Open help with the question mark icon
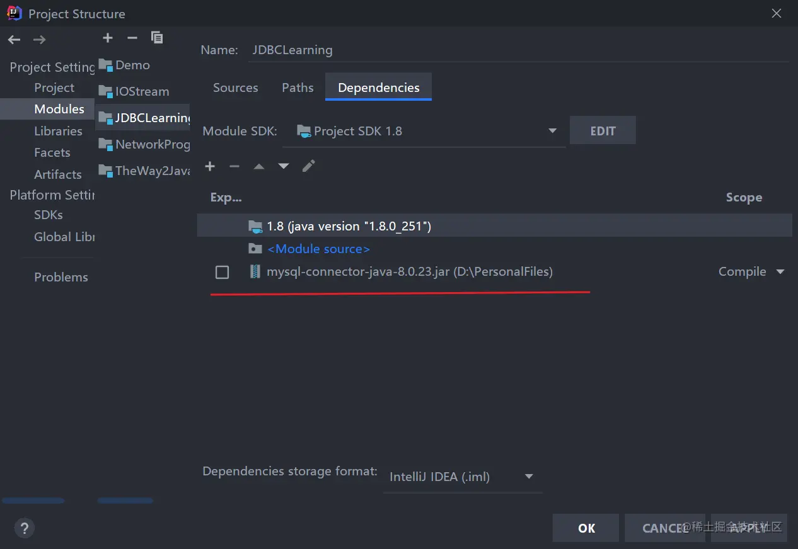Screen dimensions: 798x549 [x=25, y=528]
